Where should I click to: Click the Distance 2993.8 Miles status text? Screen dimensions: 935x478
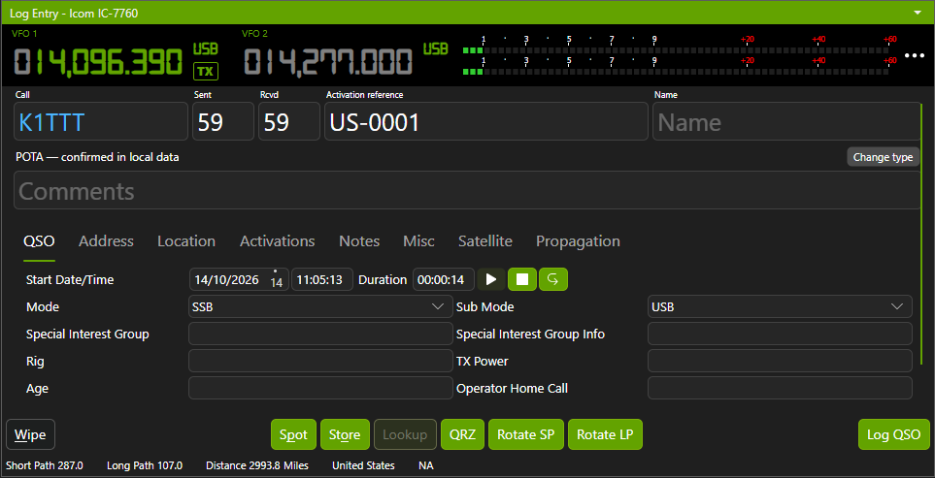[257, 465]
